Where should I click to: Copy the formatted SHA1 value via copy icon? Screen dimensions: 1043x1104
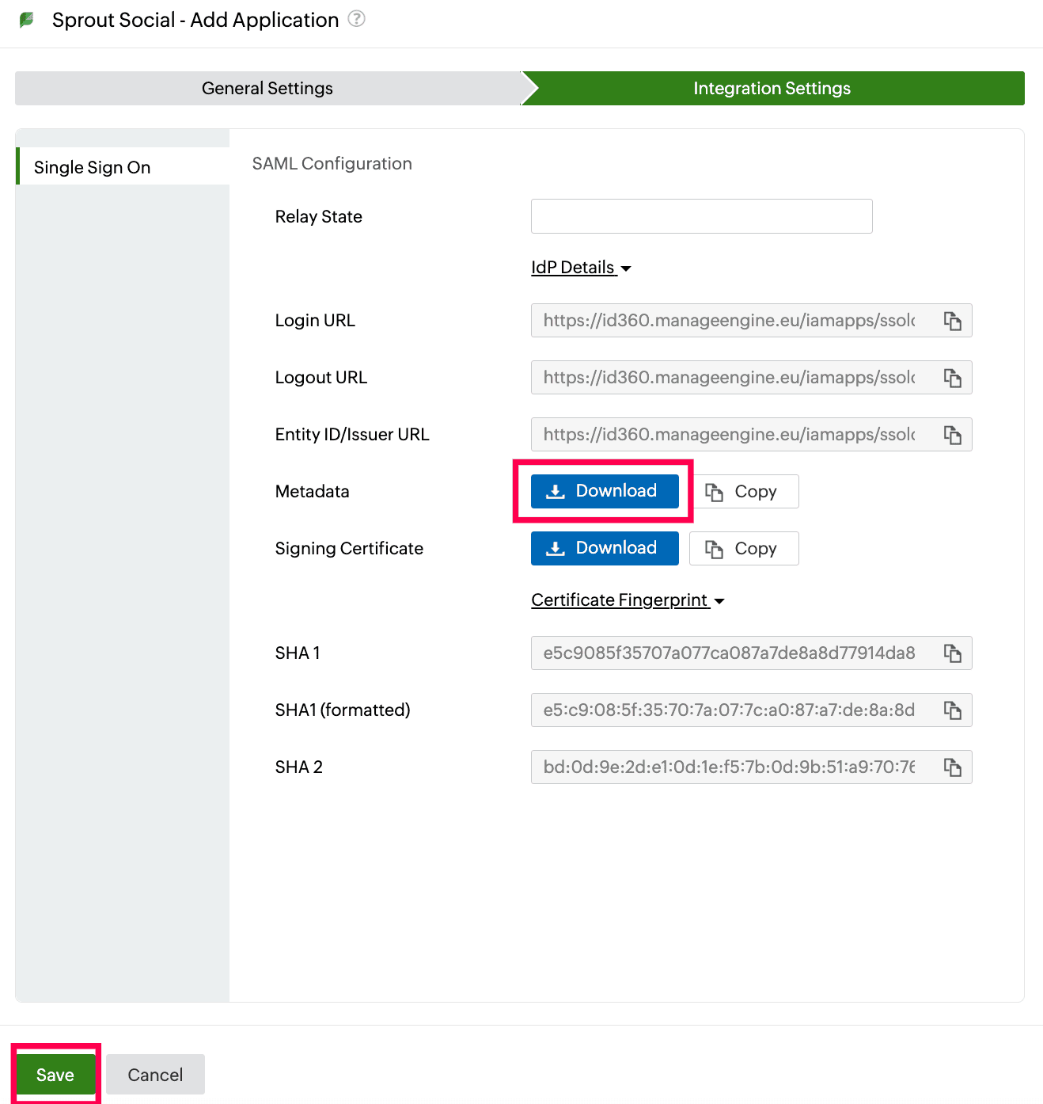pos(953,710)
